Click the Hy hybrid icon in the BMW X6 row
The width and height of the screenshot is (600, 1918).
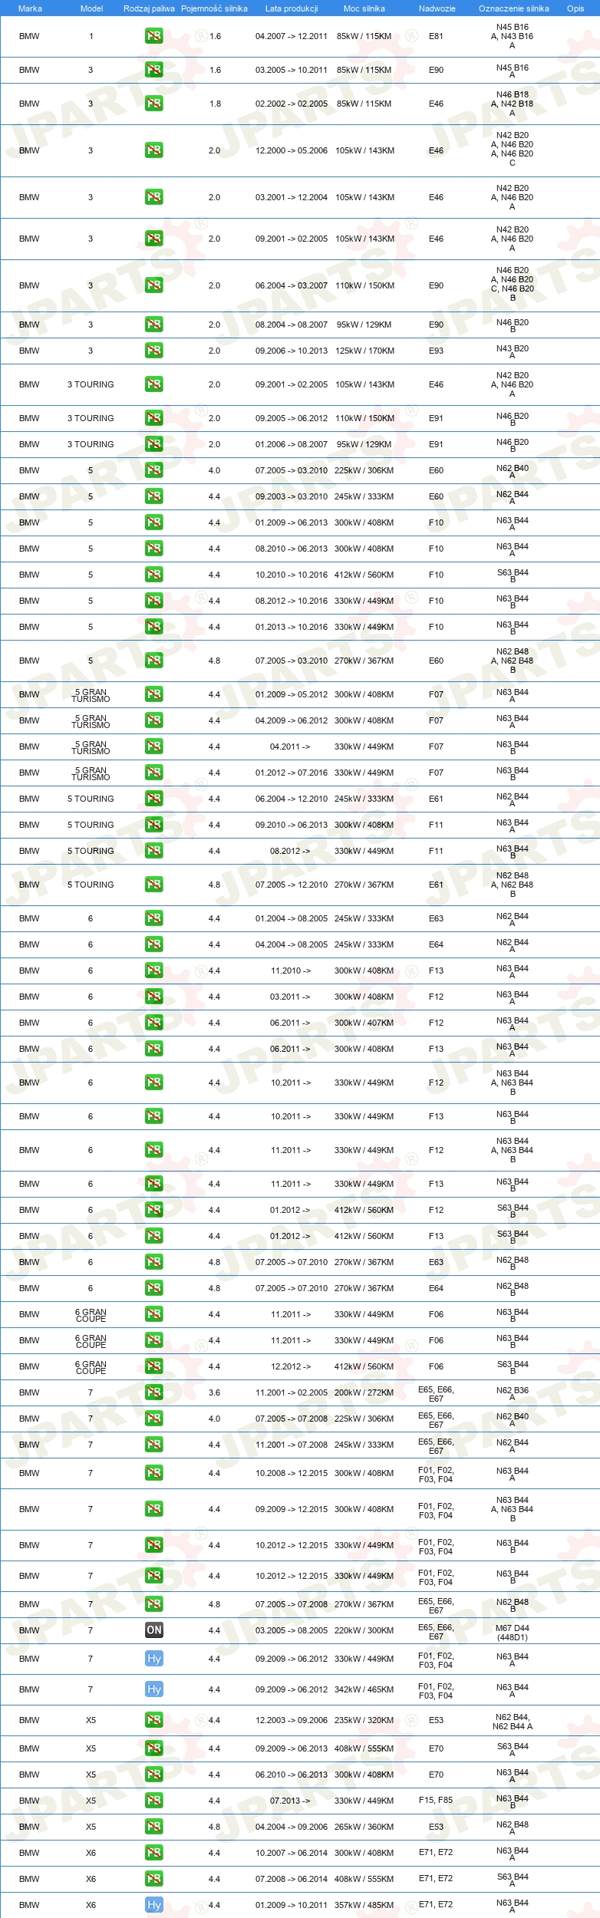pyautogui.click(x=154, y=1905)
